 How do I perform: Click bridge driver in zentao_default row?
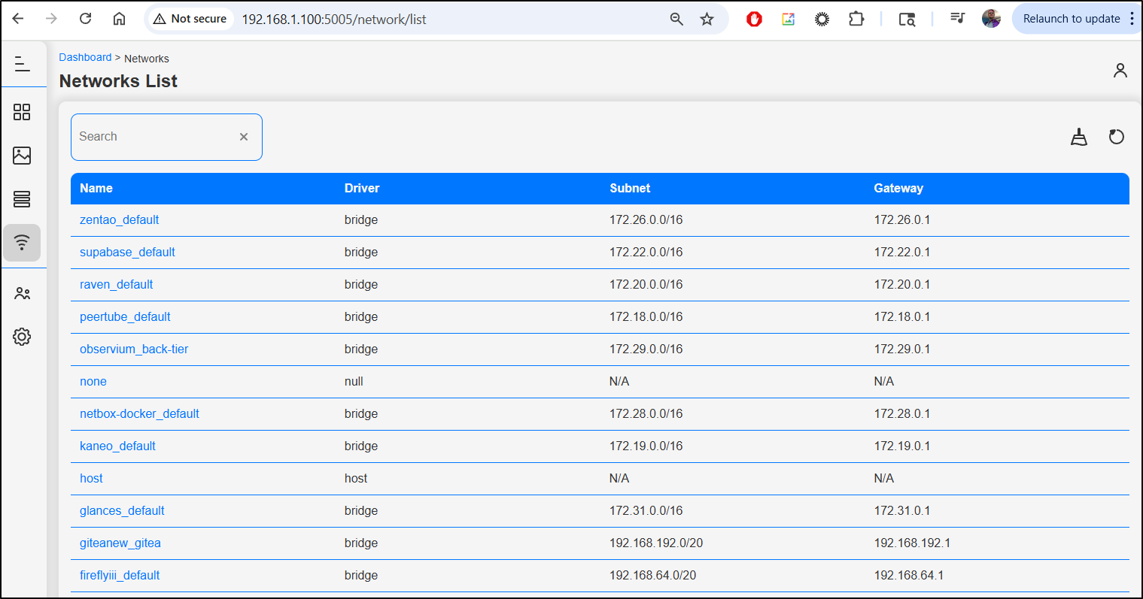(361, 219)
